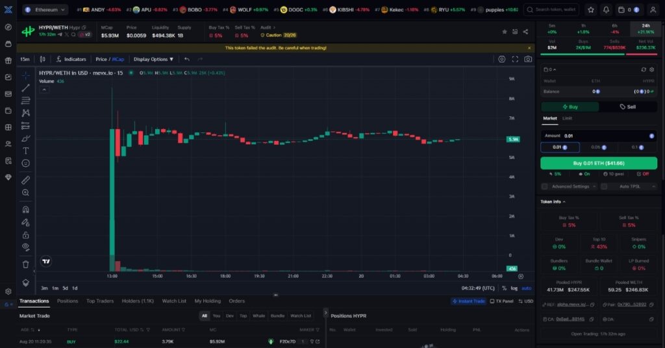Select the 24h stats period
Image resolution: width=665 pixels, height=348 pixels.
[x=646, y=29]
